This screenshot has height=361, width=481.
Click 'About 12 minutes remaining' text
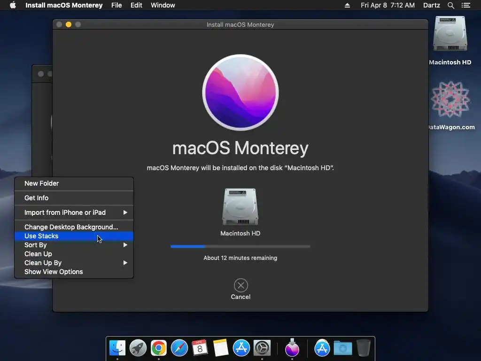240,258
